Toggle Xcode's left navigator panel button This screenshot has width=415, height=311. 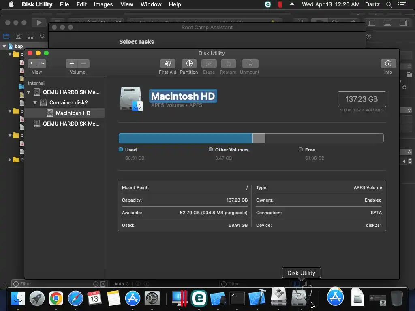(x=372, y=23)
